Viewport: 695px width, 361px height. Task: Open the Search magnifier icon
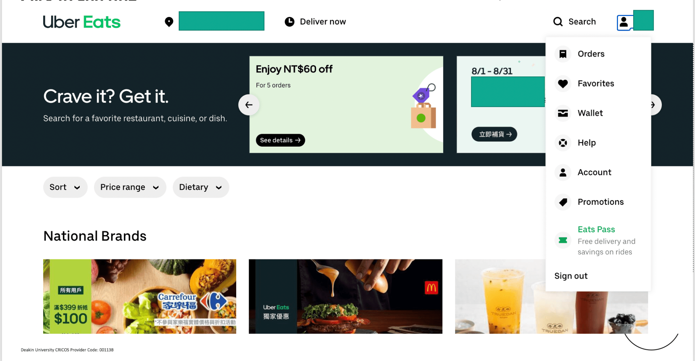point(558,21)
